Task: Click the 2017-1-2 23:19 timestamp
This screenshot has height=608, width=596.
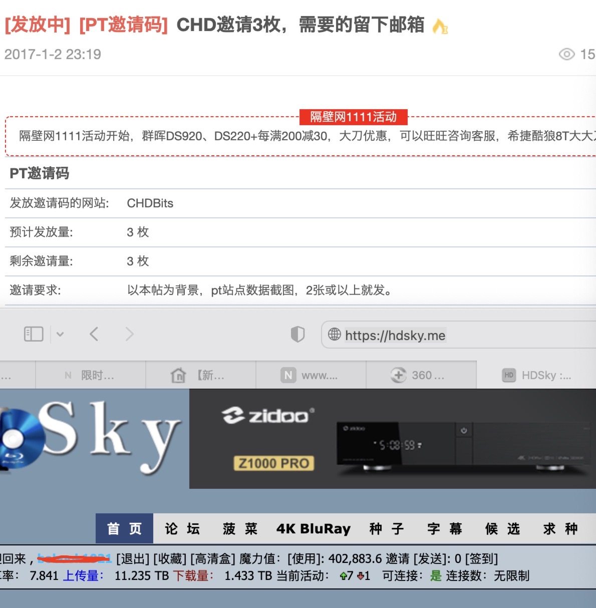Action: tap(53, 54)
